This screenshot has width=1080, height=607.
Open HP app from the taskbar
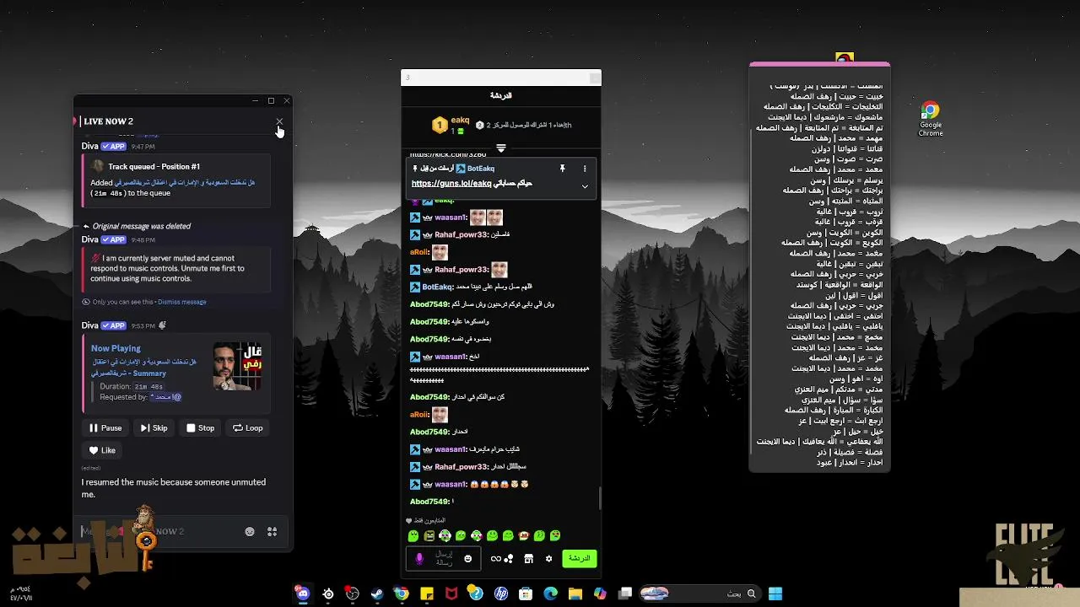pyautogui.click(x=501, y=594)
